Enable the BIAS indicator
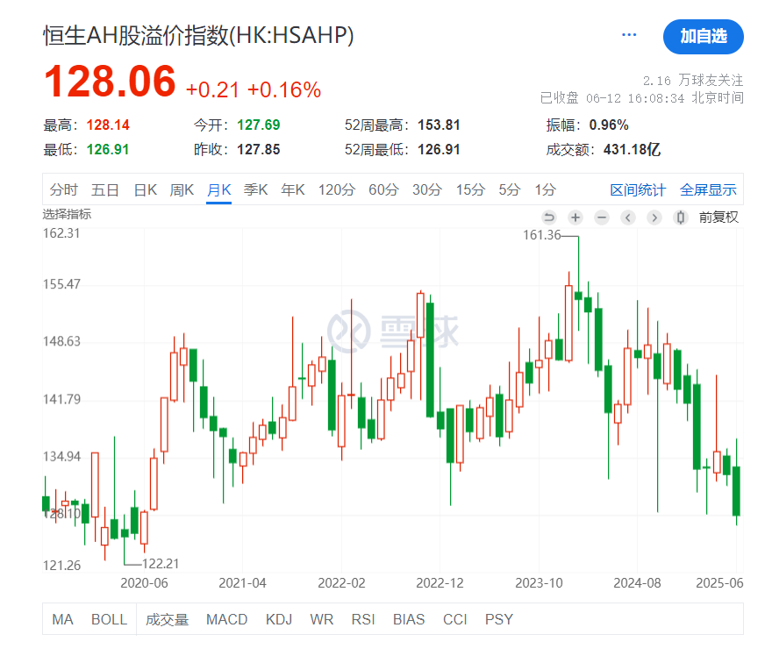 (x=409, y=619)
